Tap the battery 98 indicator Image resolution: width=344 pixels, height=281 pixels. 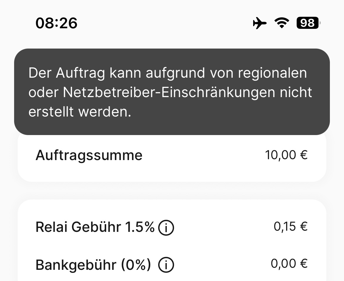click(308, 23)
